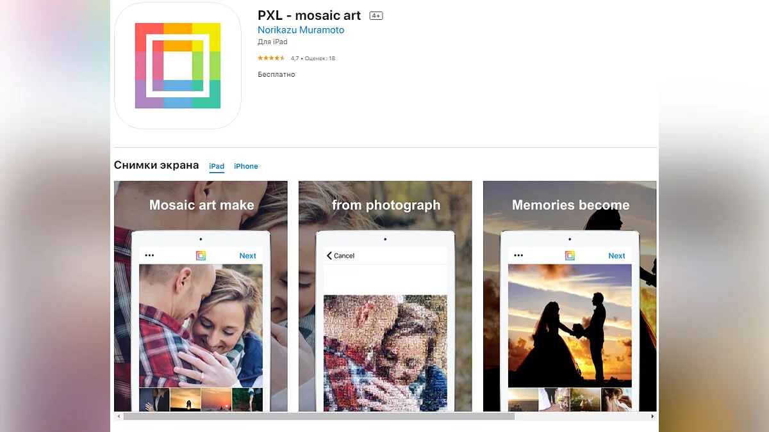The width and height of the screenshot is (769, 432).
Task: Open the Norikazu Muramoto developer link
Action: 301,30
